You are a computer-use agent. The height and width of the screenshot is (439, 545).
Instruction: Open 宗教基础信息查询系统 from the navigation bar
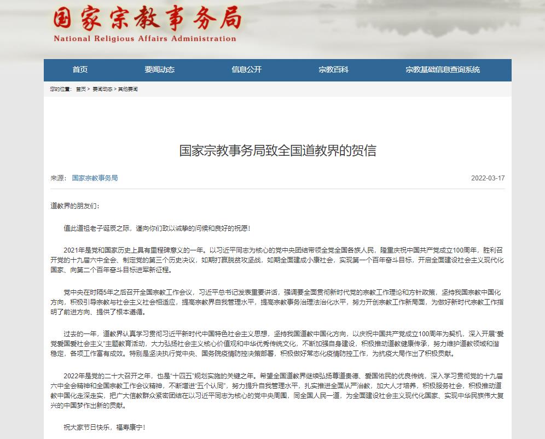point(443,69)
